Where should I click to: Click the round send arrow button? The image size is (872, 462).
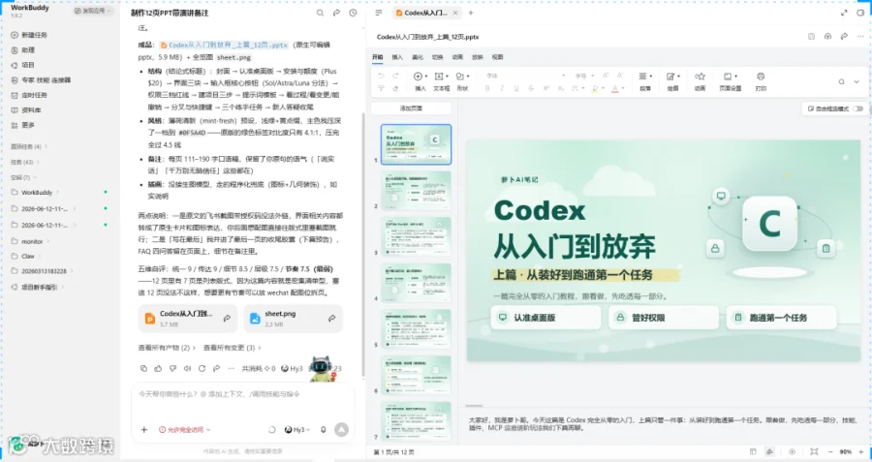(341, 429)
